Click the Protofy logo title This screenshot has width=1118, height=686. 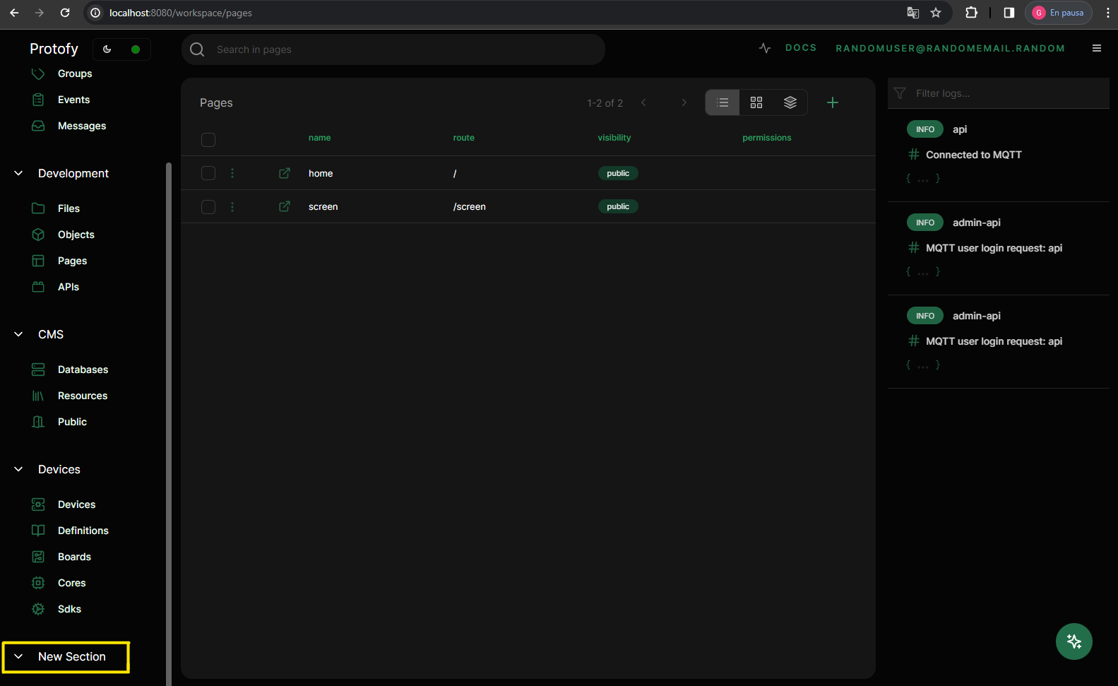click(x=54, y=49)
